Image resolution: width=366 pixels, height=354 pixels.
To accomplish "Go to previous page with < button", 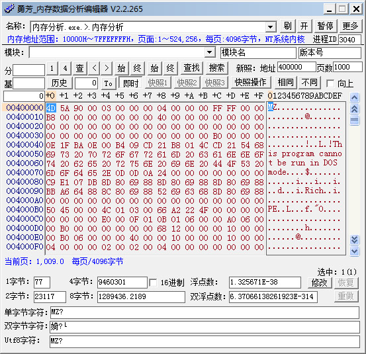I will click(x=94, y=68).
